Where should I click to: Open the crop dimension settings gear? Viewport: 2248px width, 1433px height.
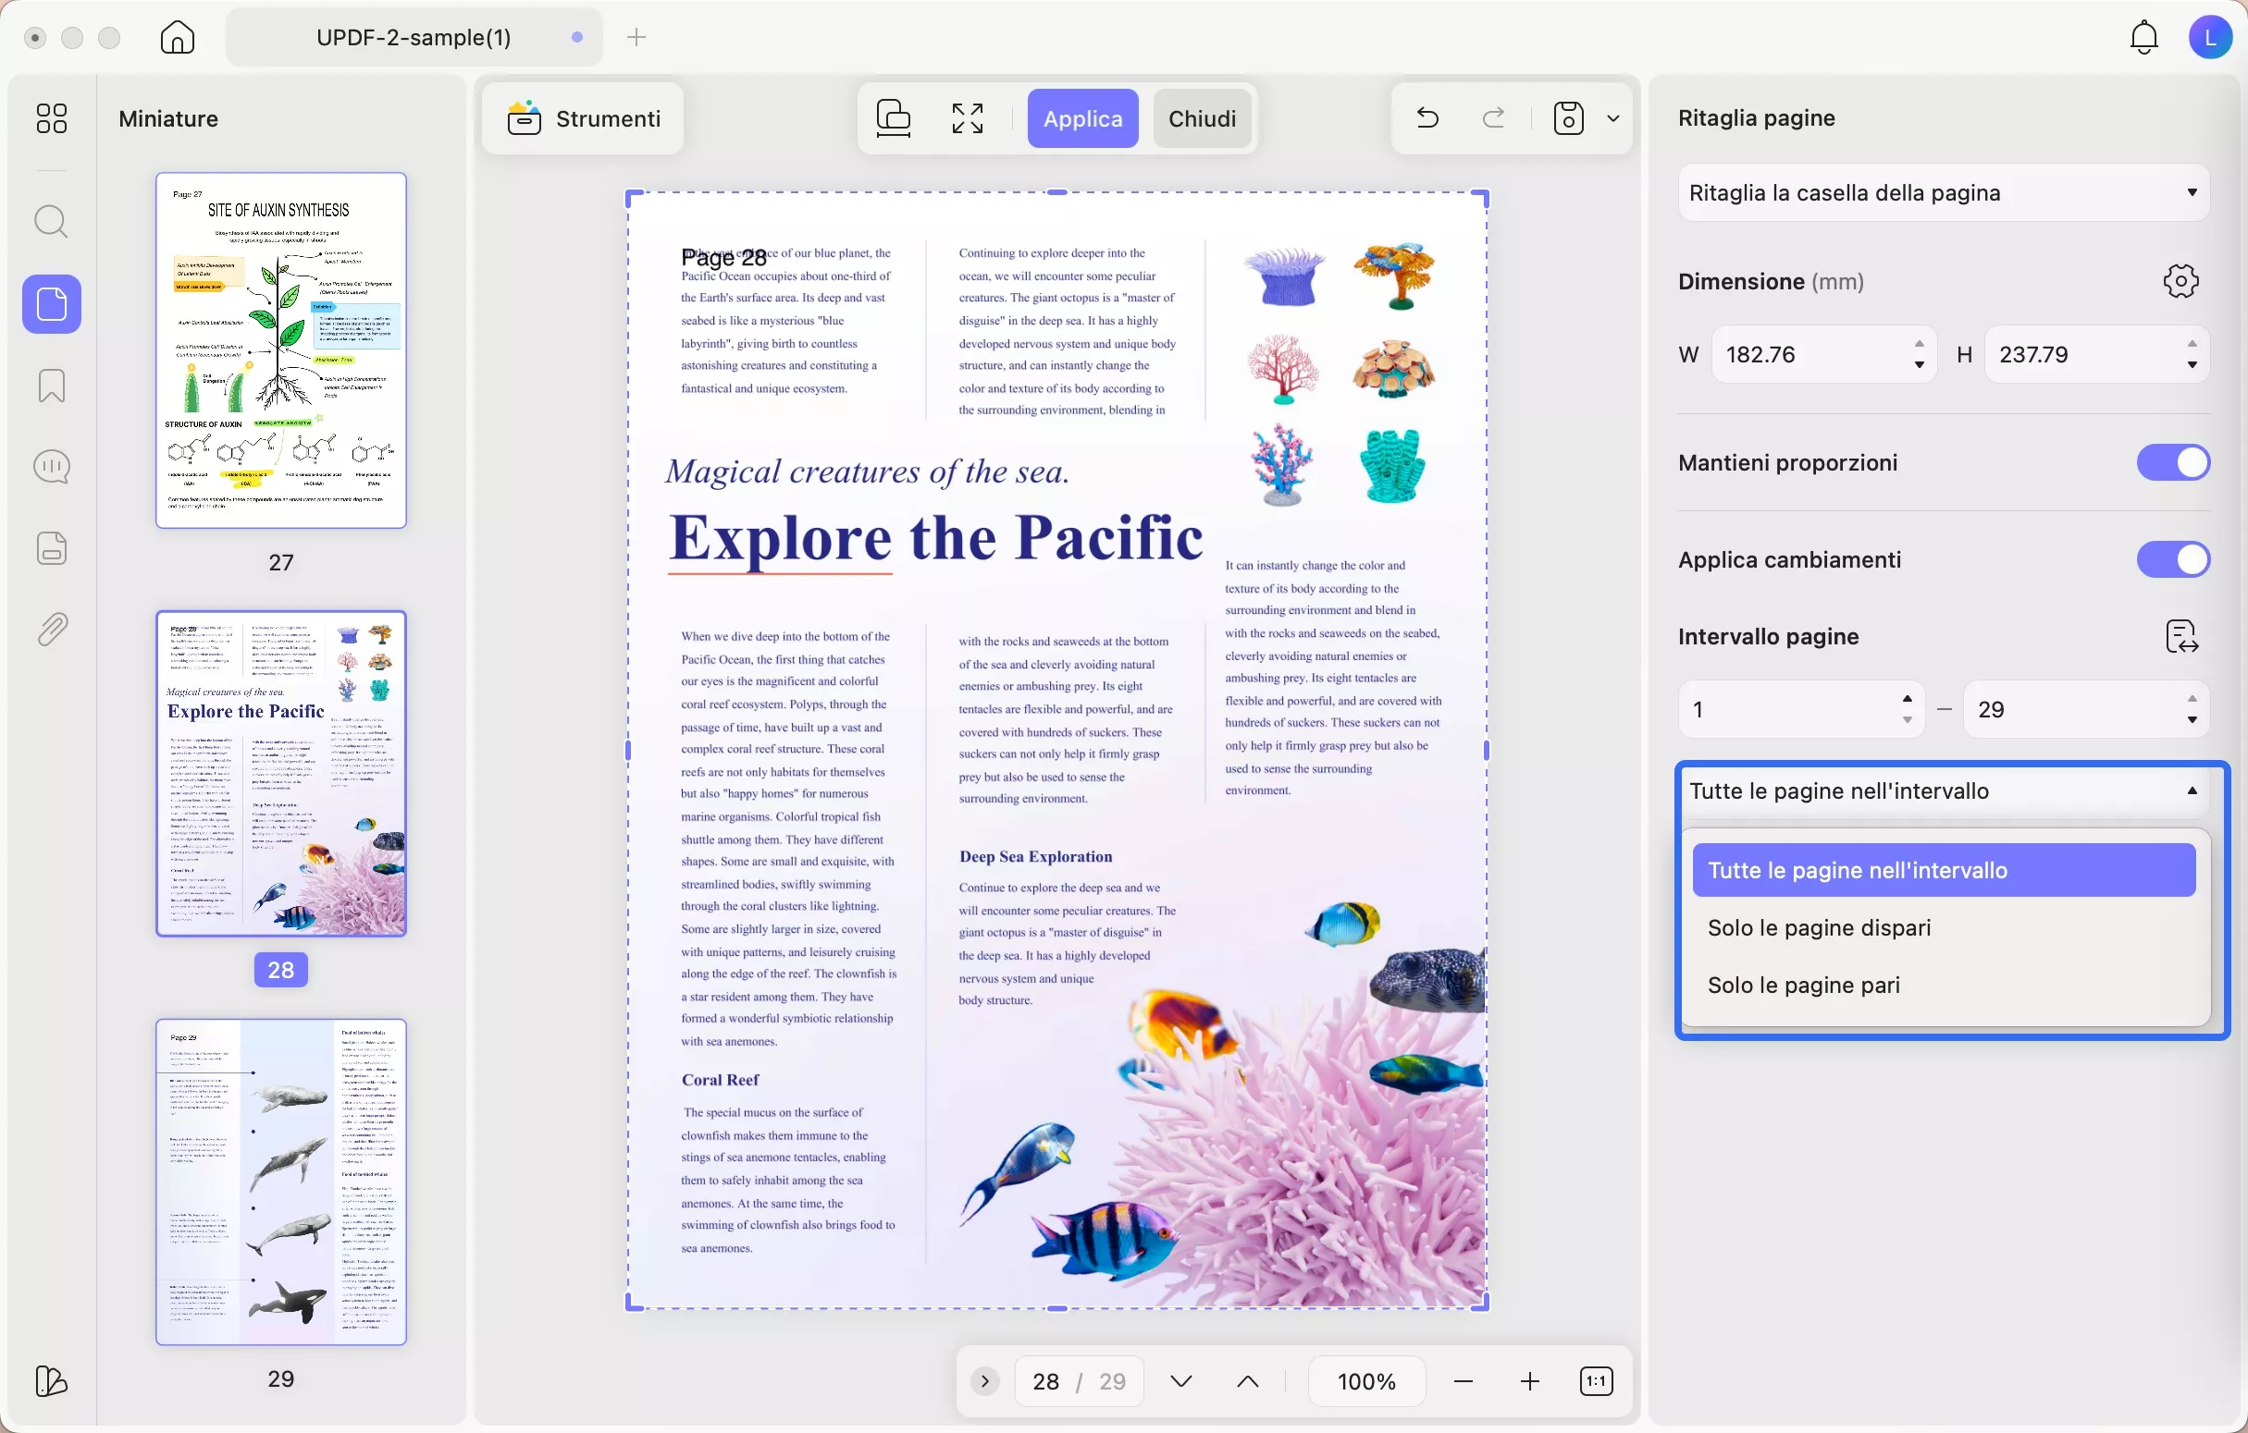tap(2180, 281)
